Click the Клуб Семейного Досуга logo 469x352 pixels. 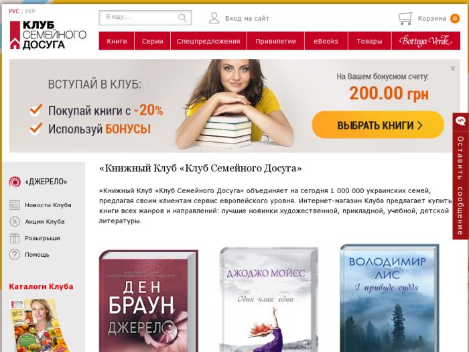tap(48, 35)
